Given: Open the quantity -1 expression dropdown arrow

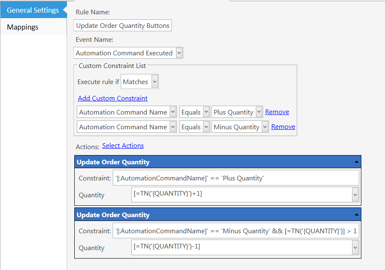Looking at the screenshot, I should tap(355, 248).
